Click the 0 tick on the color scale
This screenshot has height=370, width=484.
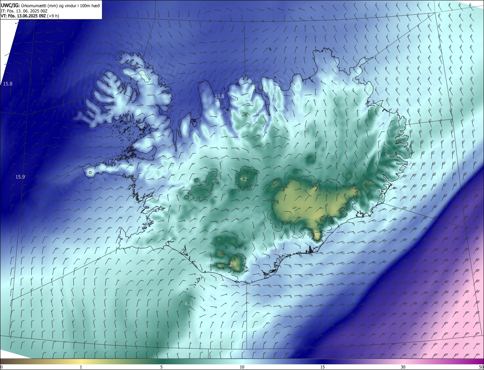(x=2, y=367)
